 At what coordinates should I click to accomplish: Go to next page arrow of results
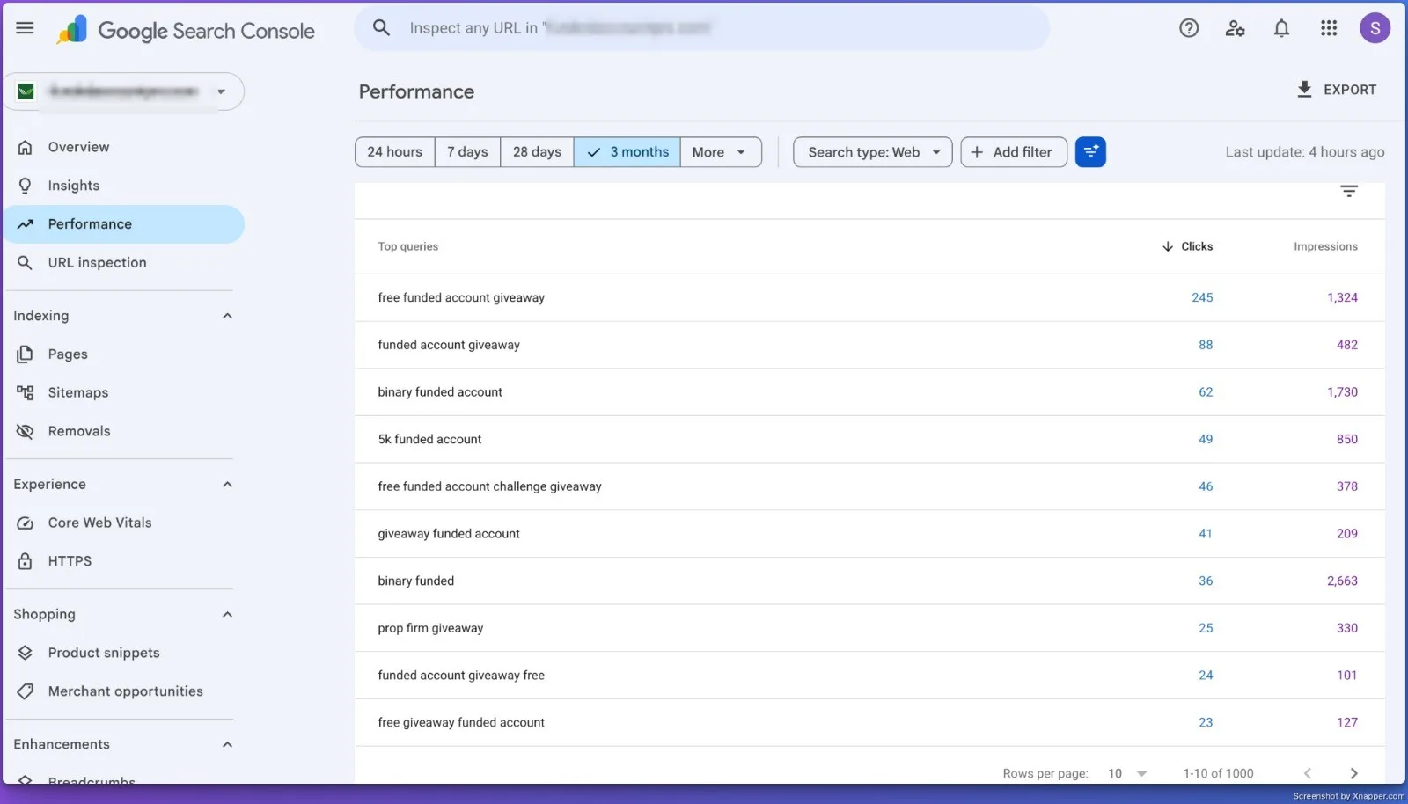click(x=1353, y=773)
